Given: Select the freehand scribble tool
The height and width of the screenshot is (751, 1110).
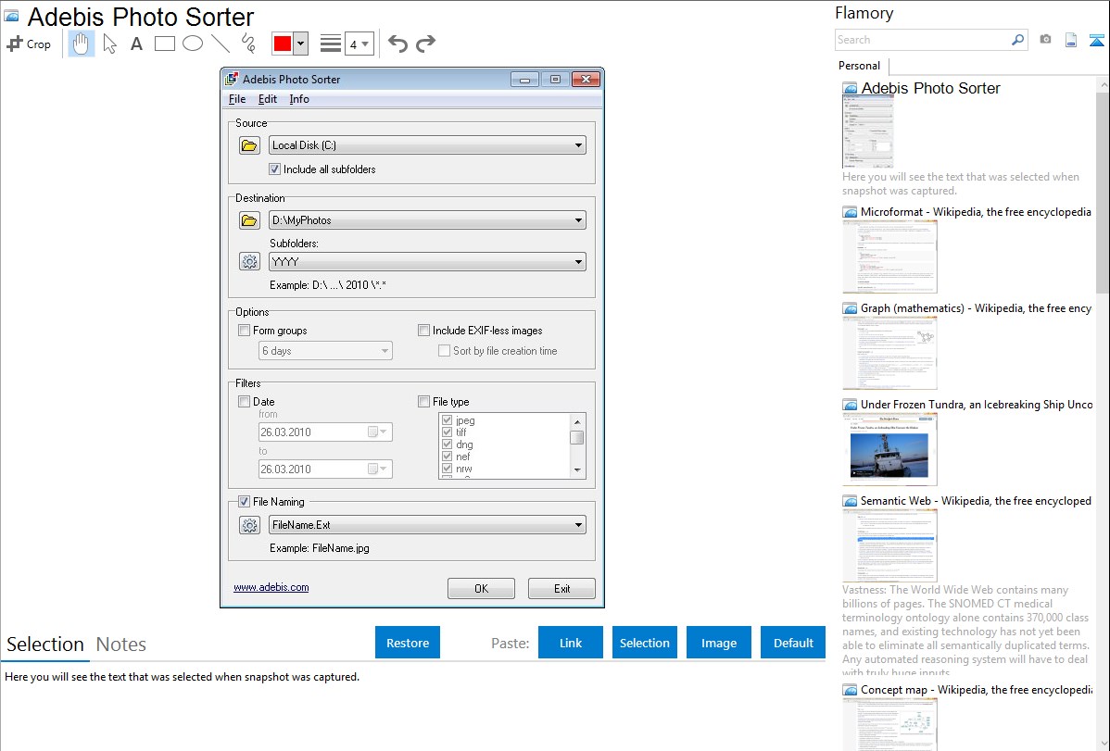Looking at the screenshot, I should point(248,44).
